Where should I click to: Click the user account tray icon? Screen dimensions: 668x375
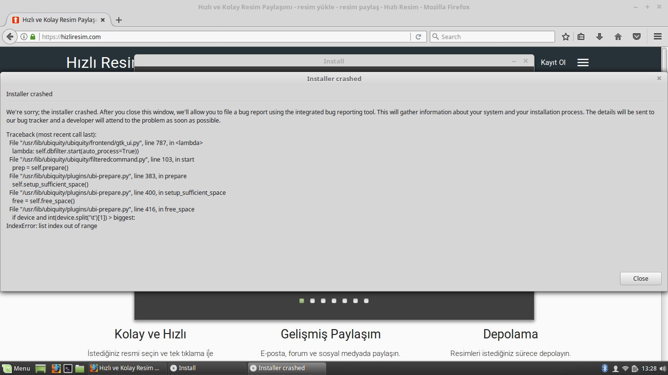[615, 368]
